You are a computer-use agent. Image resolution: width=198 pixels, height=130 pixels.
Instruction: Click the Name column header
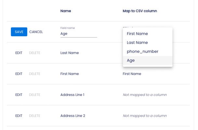pos(66,11)
